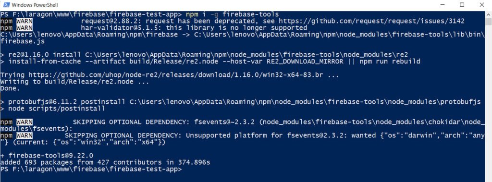Click the Windows PowerShell title text
This screenshot has width=492, height=182.
click(x=35, y=5)
